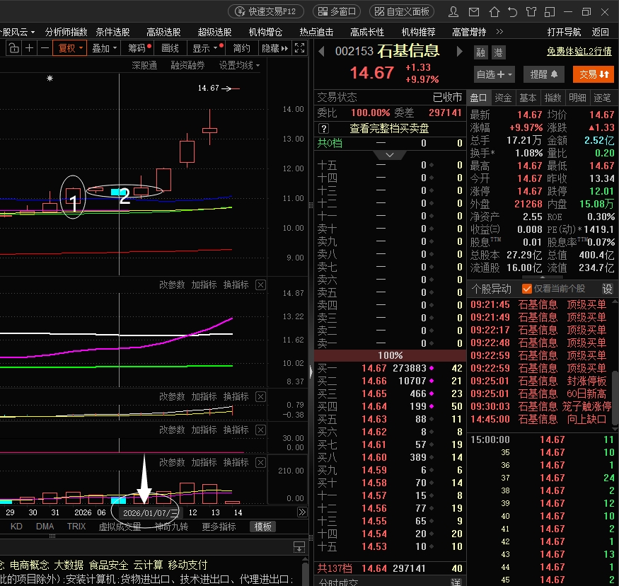The height and width of the screenshot is (586, 619).
Task: Open the skin theme shirt icon
Action: 531,12
